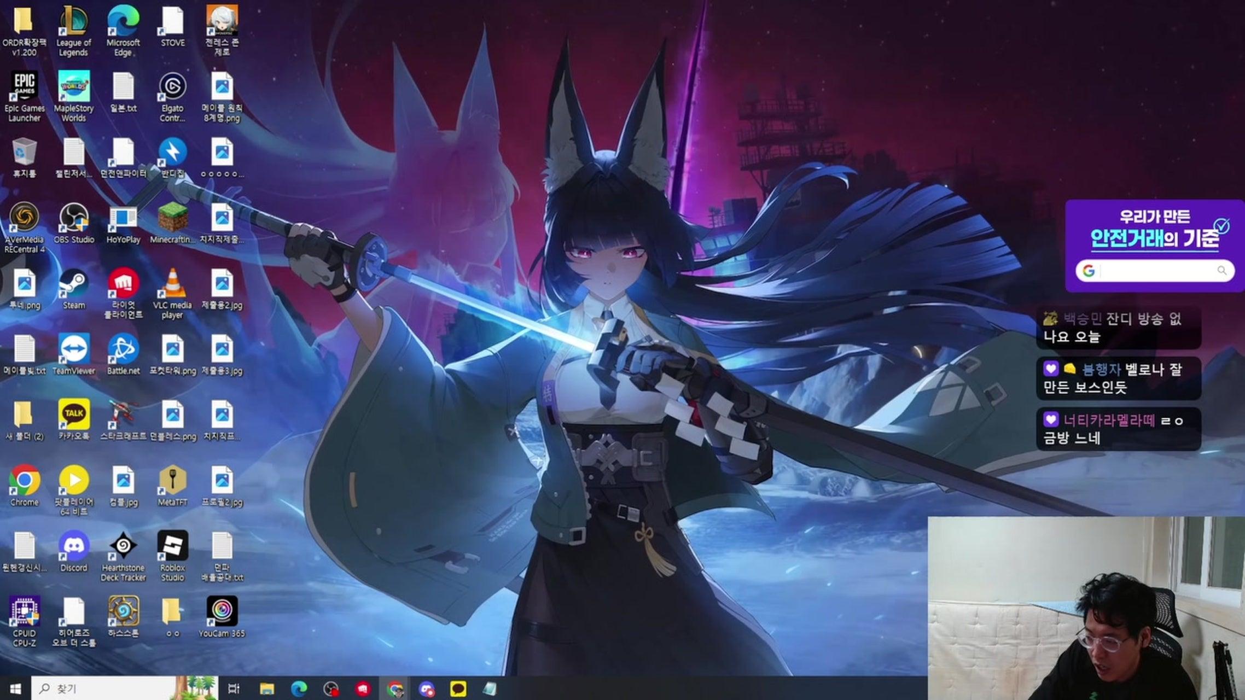Select the 메이플빛.txt file icon

point(24,354)
